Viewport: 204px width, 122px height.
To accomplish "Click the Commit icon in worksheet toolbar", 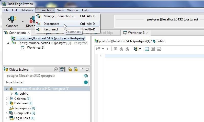I will [x=121, y=49].
